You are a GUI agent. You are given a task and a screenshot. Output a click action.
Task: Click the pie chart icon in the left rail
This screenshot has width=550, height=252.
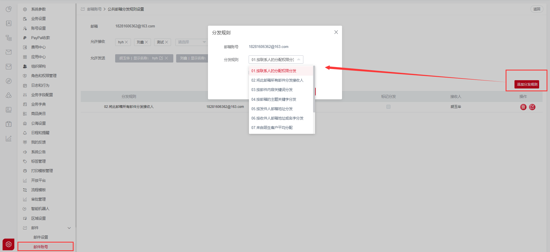9,9
